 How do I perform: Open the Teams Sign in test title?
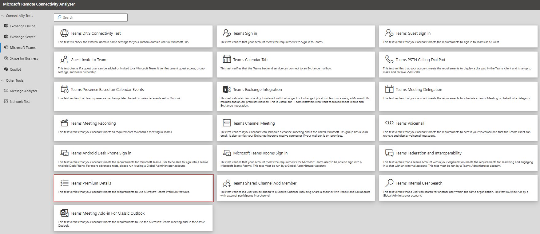point(245,33)
